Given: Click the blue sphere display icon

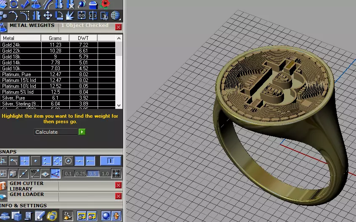Looking at the screenshot, I should 106,216.
